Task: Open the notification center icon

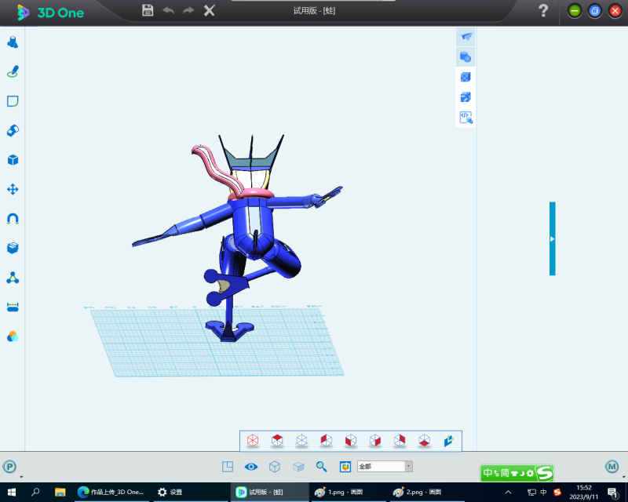Action: (x=613, y=493)
